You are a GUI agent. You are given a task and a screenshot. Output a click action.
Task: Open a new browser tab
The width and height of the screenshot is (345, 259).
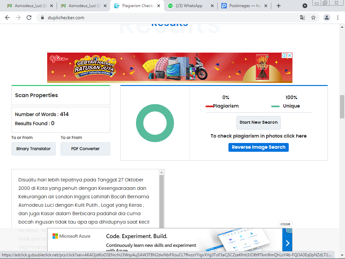point(279,6)
